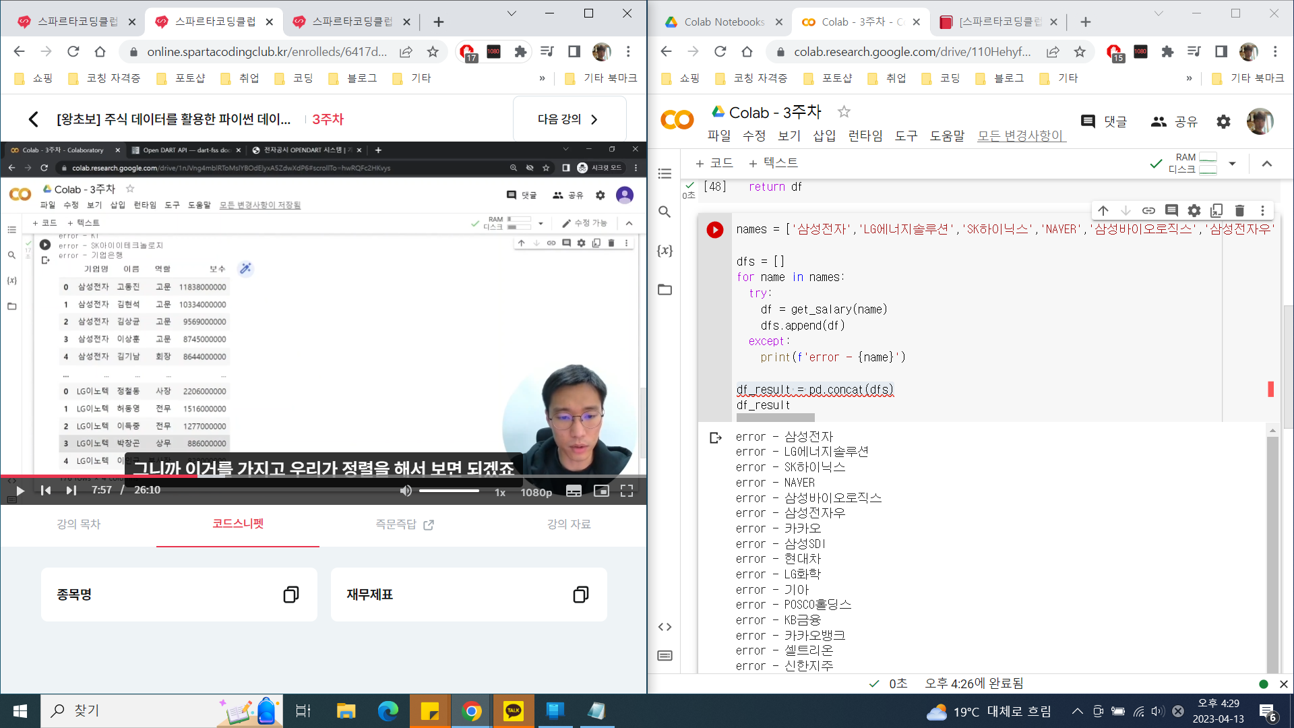Go back with left chevron beside lecture title
The height and width of the screenshot is (728, 1294).
click(x=34, y=119)
